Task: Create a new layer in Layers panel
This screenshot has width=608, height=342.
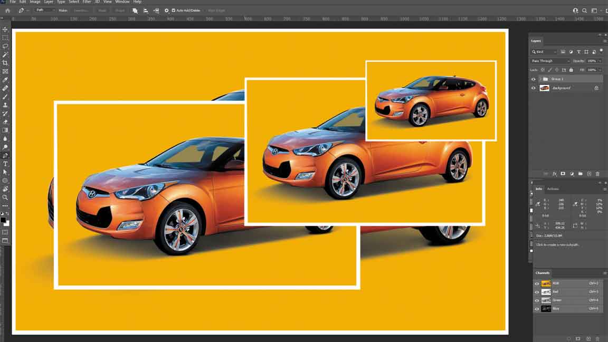Action: (x=589, y=174)
